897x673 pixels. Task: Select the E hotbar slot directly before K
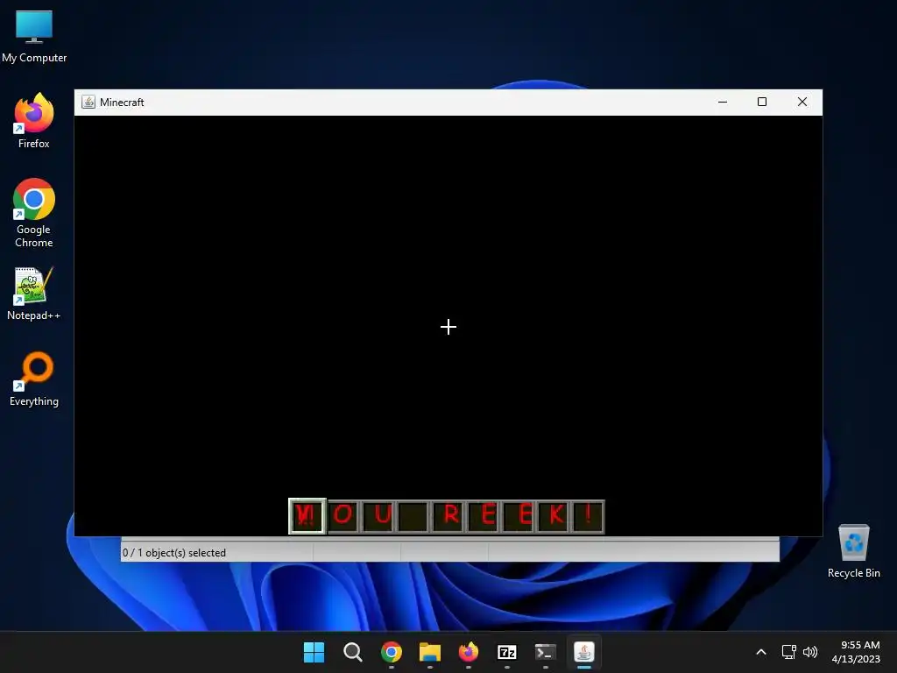pos(517,517)
